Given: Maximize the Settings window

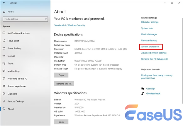Looking at the screenshot, I should click(x=172, y=3).
